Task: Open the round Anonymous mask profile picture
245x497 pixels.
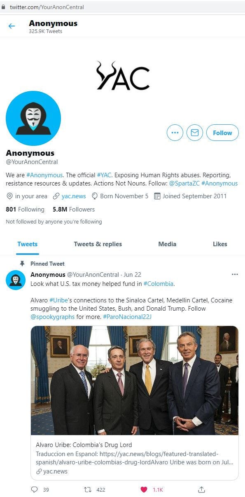Action: [33, 119]
